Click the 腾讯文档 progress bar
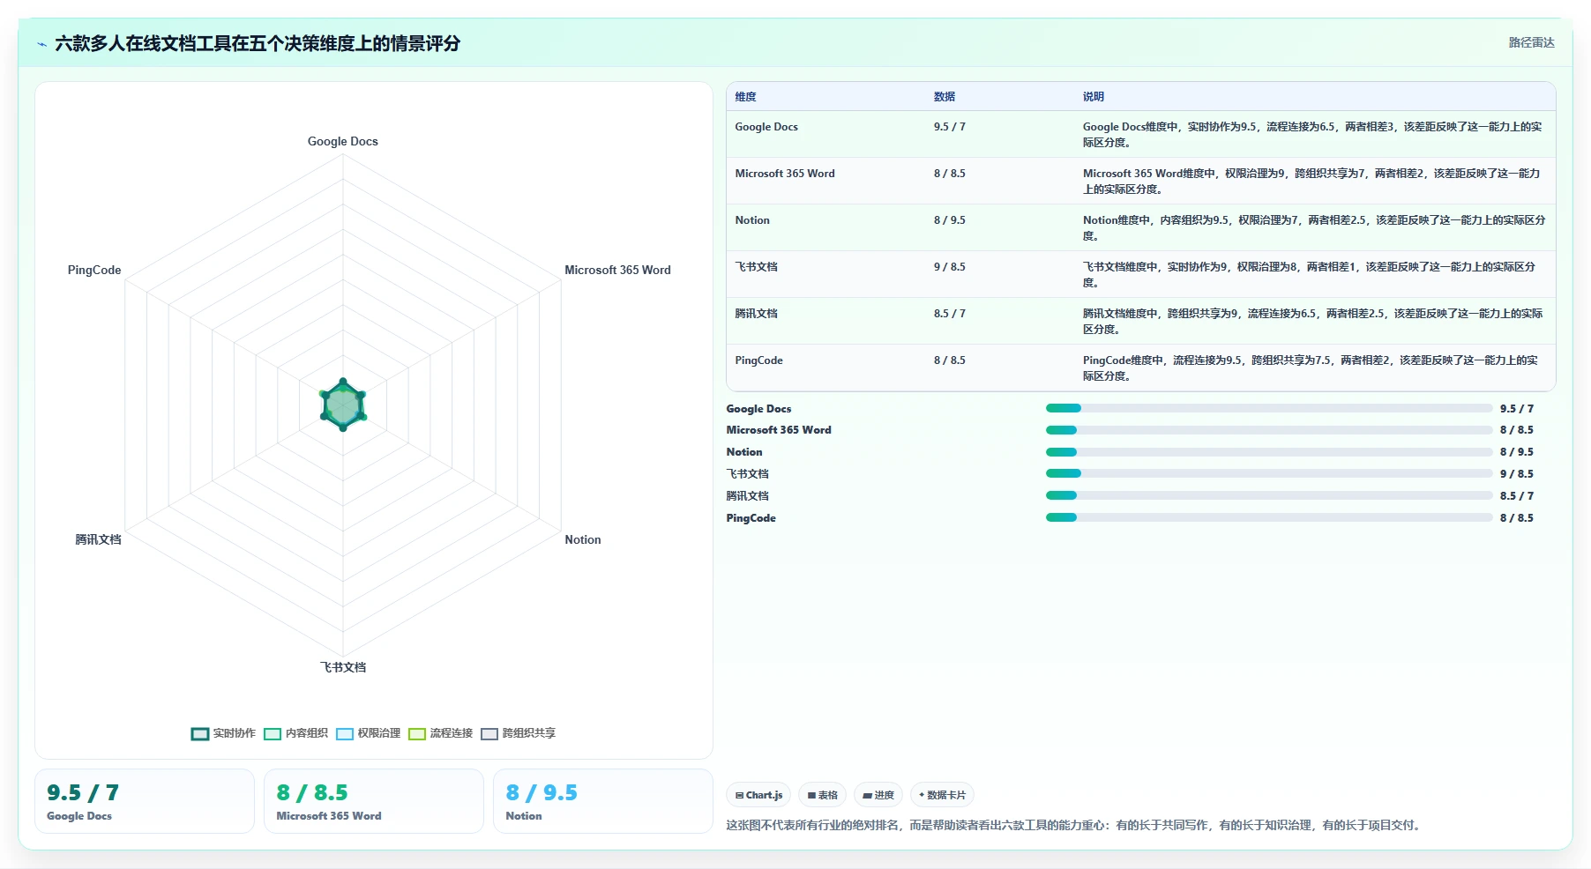The image size is (1591, 869). pos(1269,495)
